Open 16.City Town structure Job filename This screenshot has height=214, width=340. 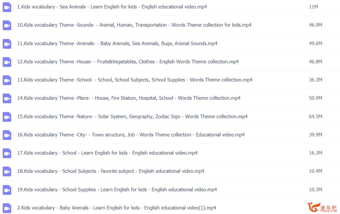pyautogui.click(x=131, y=135)
